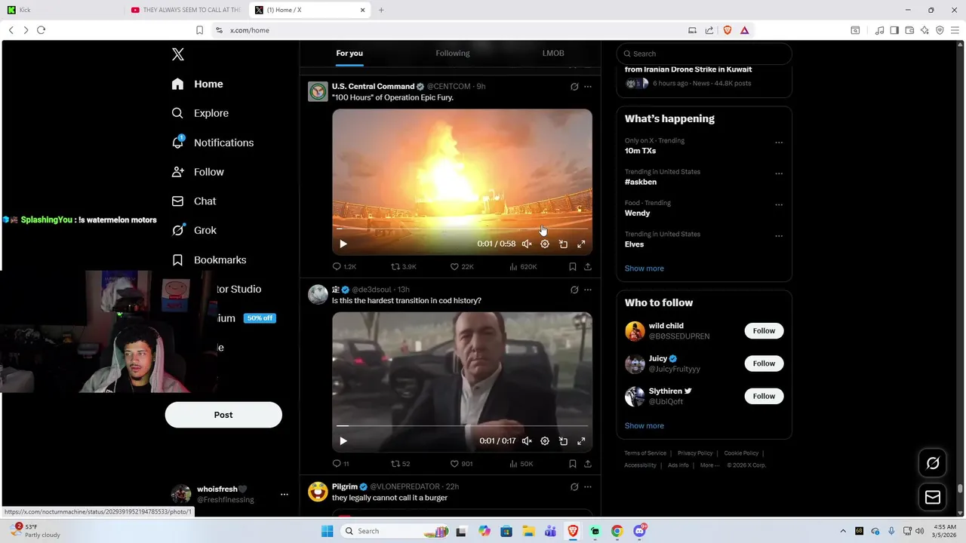
Task: Seek on the CENTCOM video progress bar
Action: [462, 228]
